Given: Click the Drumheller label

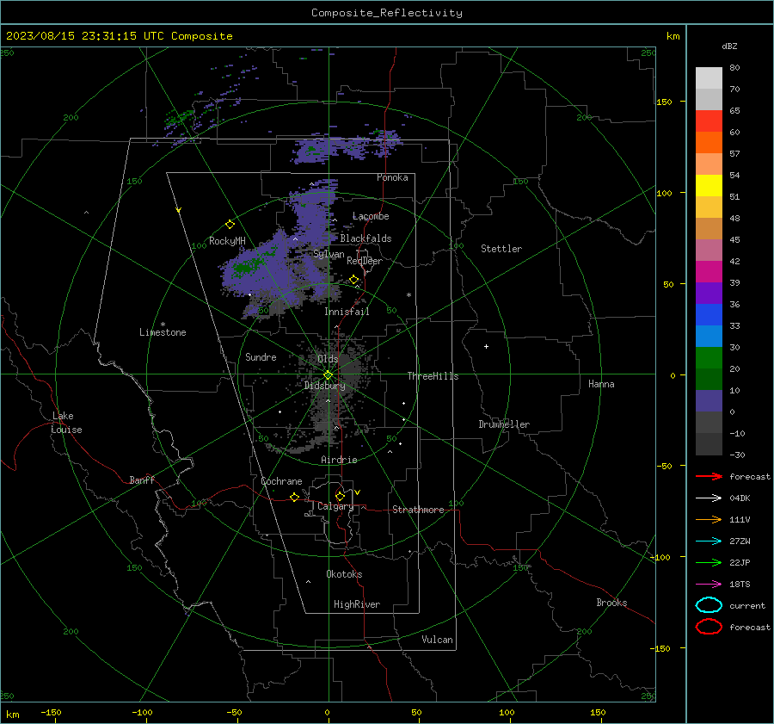Looking at the screenshot, I should click(504, 424).
